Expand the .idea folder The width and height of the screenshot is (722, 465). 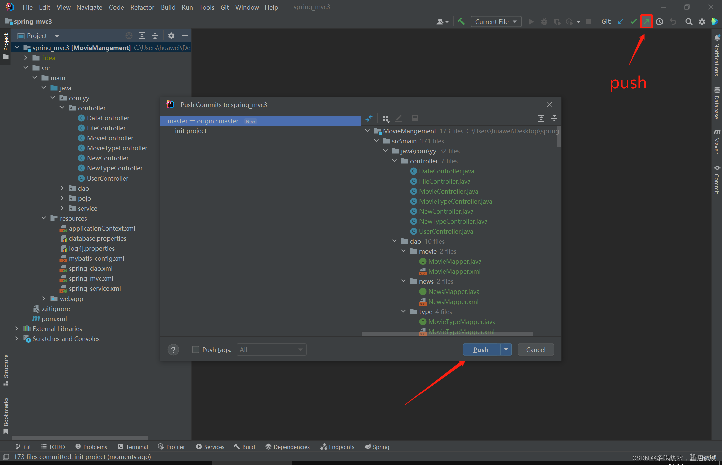pyautogui.click(x=26, y=58)
